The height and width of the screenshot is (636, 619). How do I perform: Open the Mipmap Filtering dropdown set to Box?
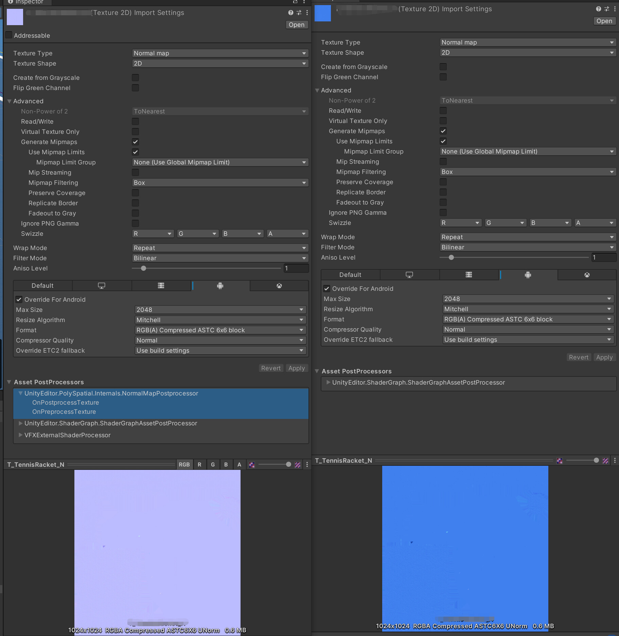219,182
